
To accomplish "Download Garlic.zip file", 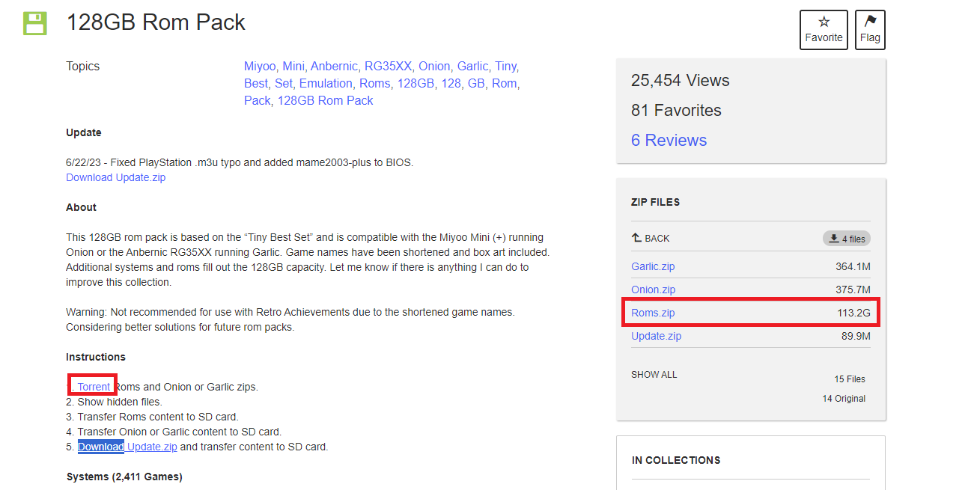I will 653,266.
